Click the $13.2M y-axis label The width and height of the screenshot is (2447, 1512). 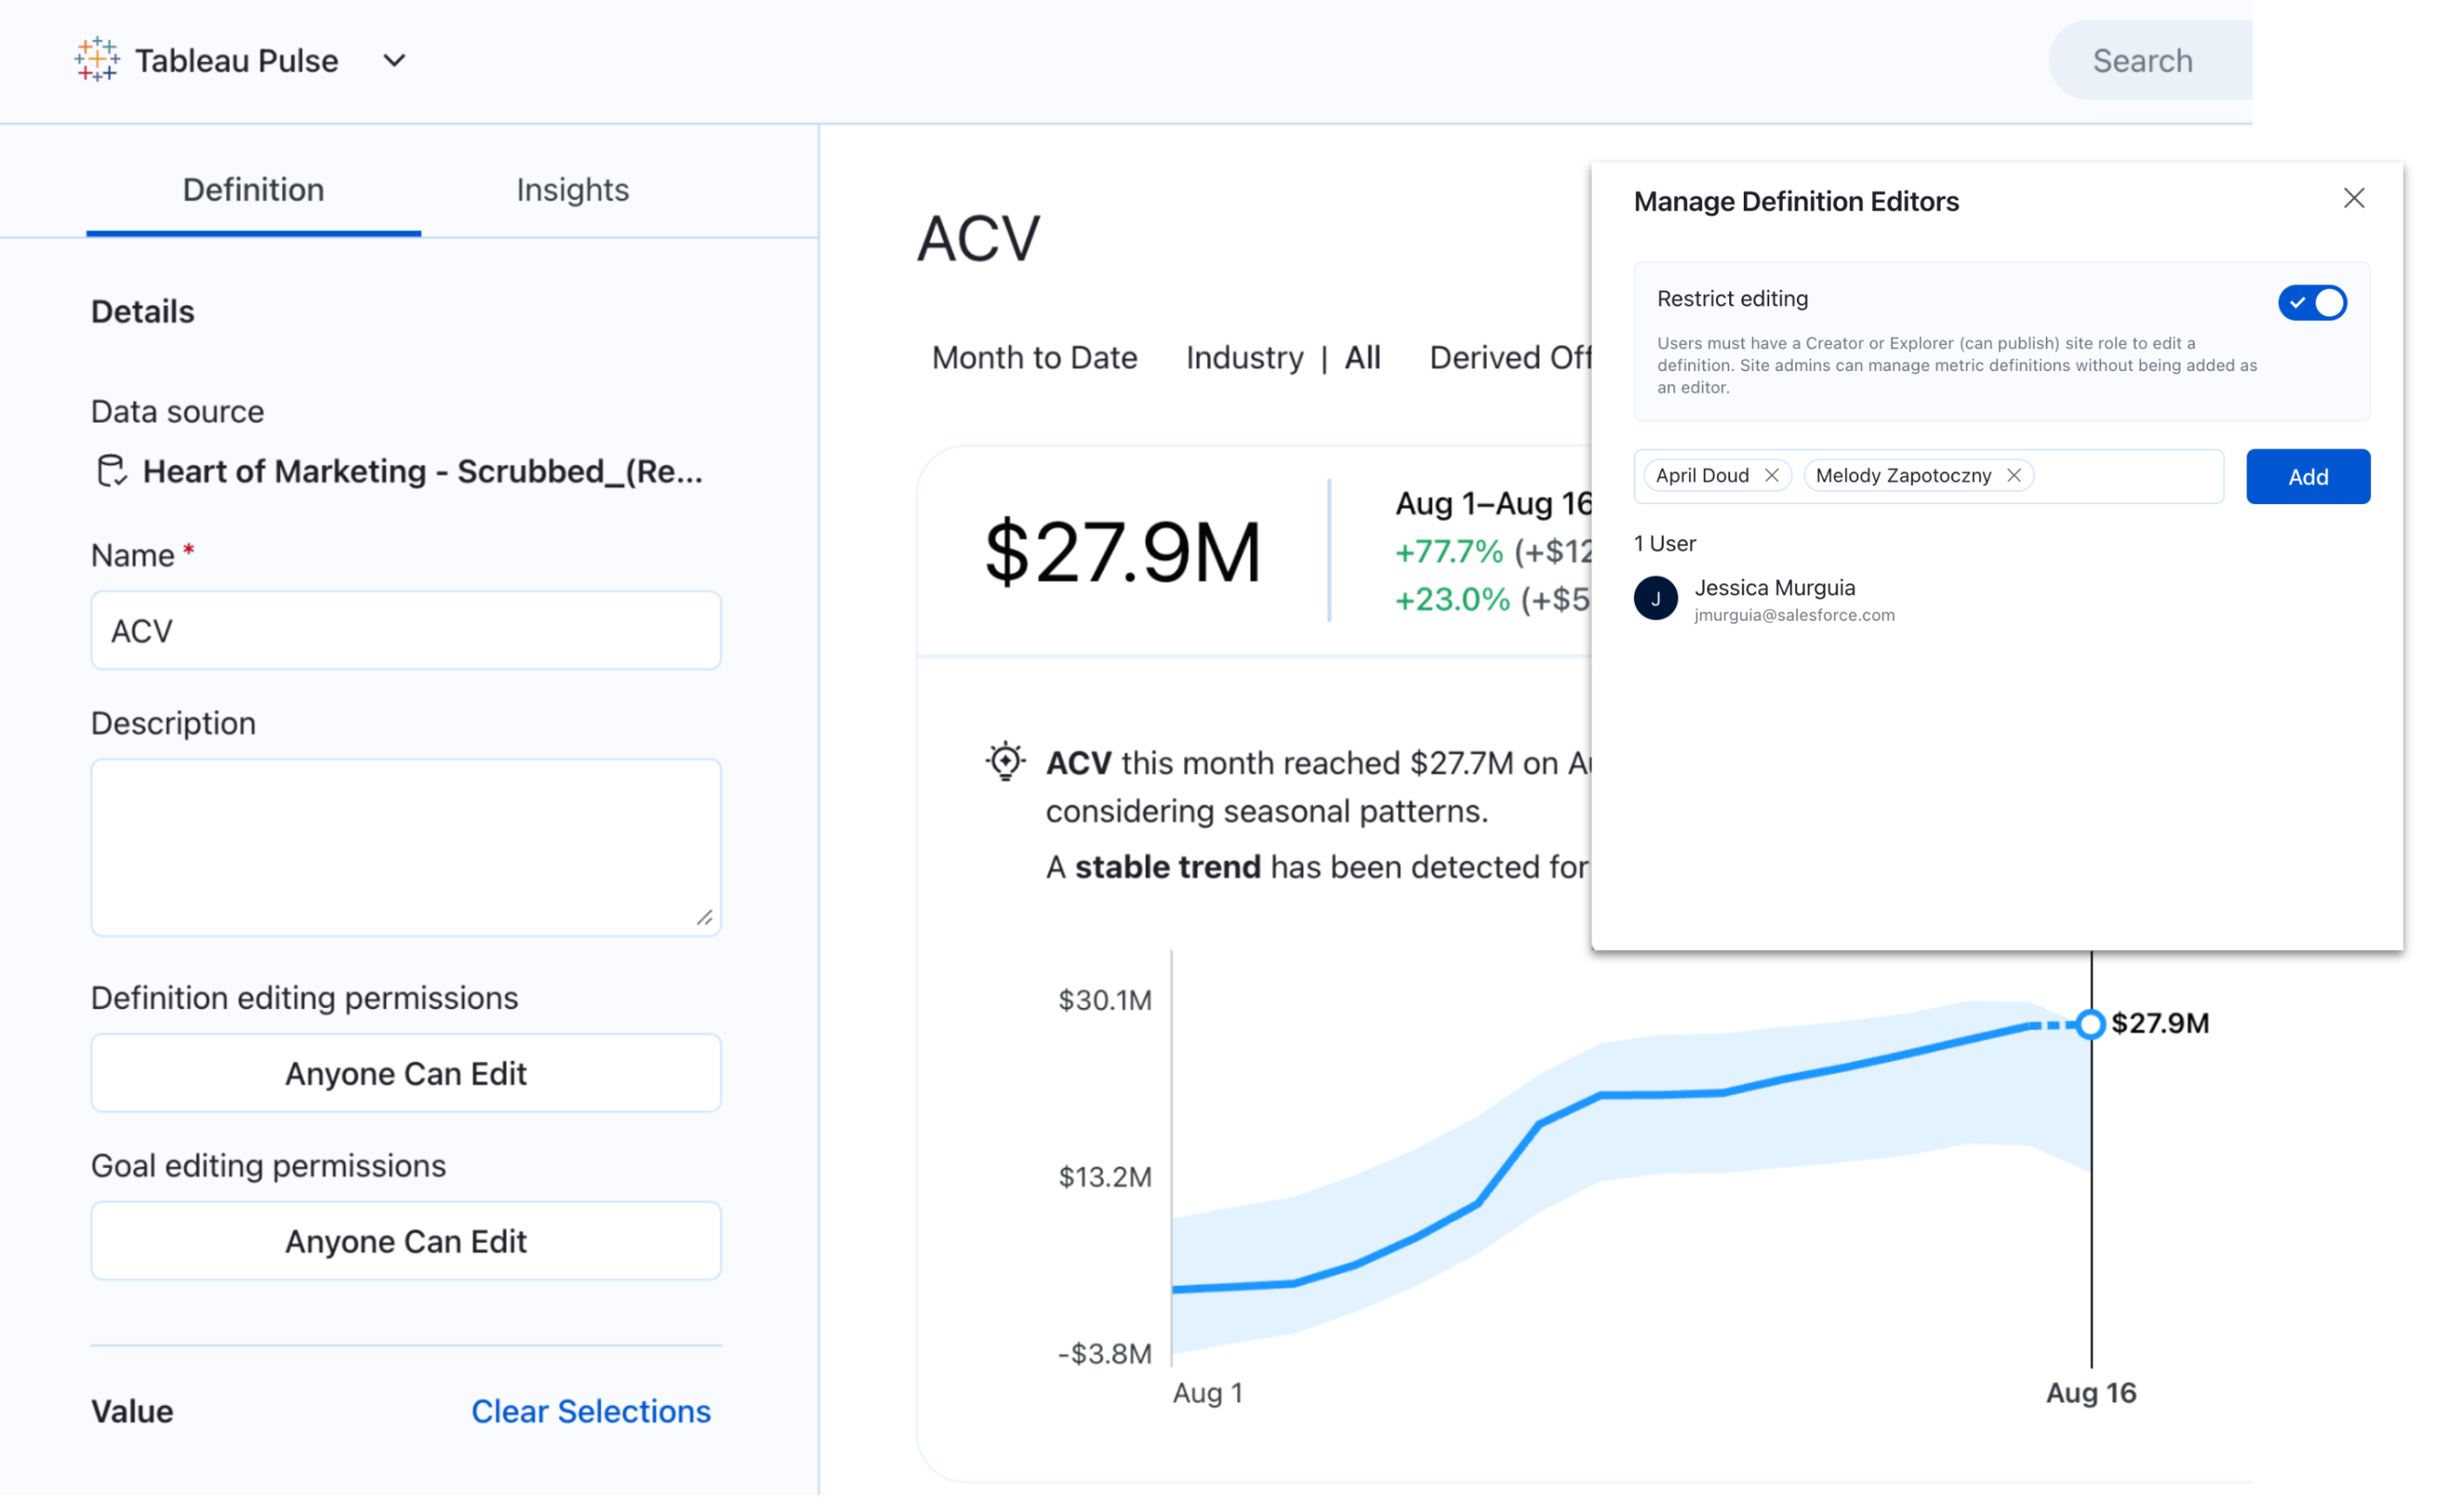1106,1178
